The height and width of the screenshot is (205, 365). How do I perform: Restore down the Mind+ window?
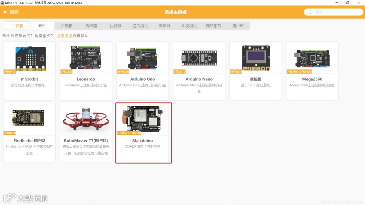347,3
